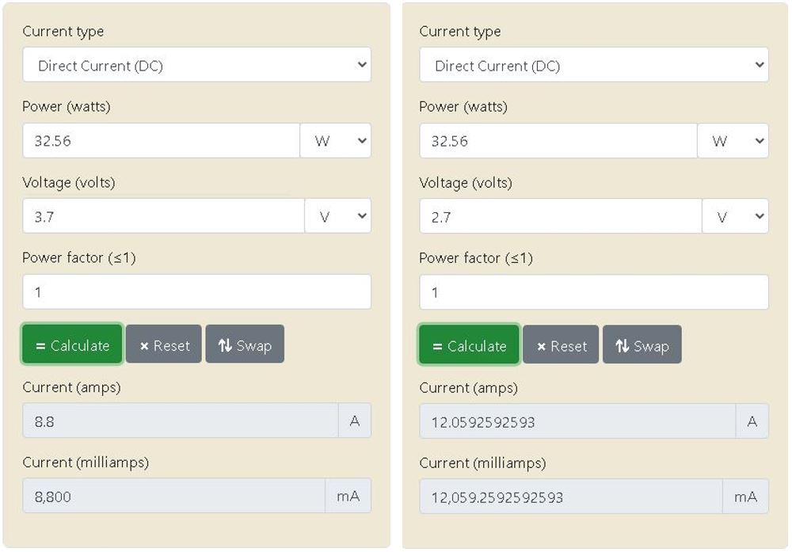Click the voltage field containing 2.7

(560, 216)
